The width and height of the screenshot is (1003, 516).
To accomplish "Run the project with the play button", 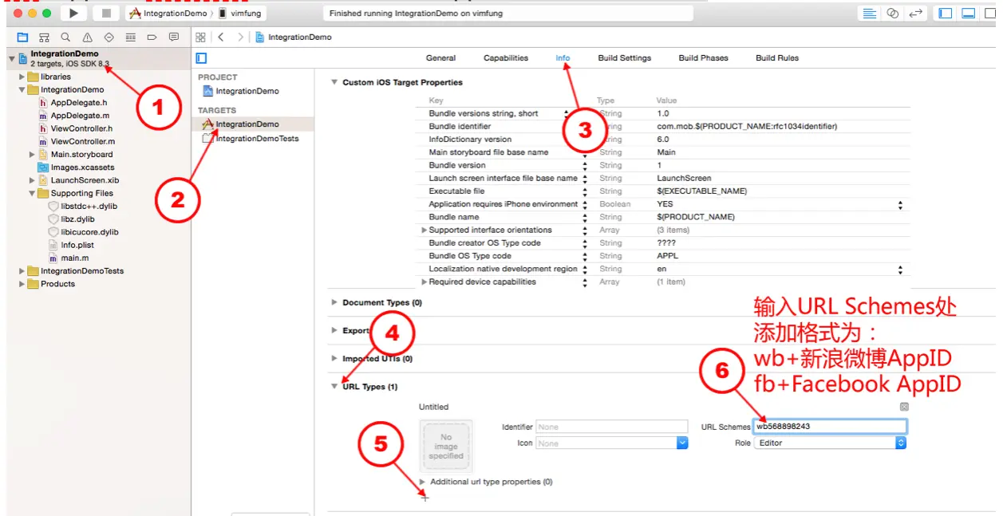I will 73,14.
